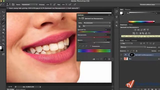The image size is (160, 90).
Task: Open the Mini Bridge tab
Action: click(10, 89)
